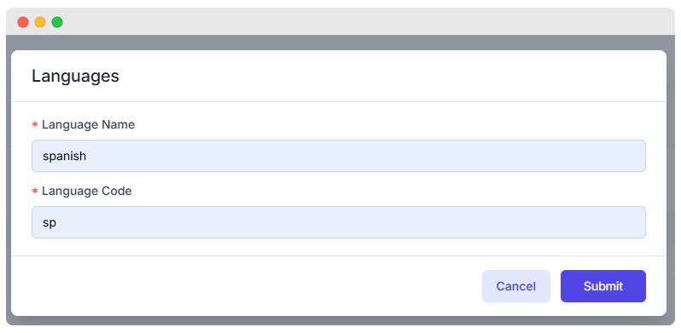Close the window with red button
The height and width of the screenshot is (333, 681).
click(23, 22)
